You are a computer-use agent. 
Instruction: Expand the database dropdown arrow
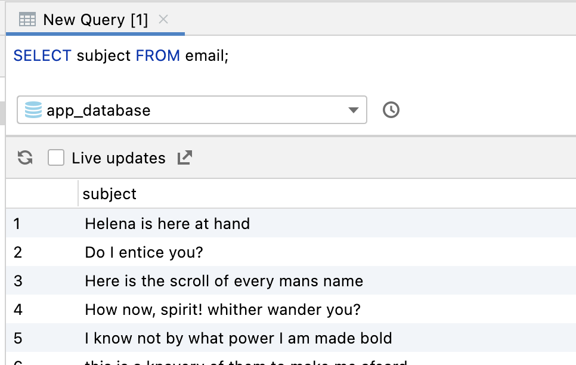click(353, 110)
